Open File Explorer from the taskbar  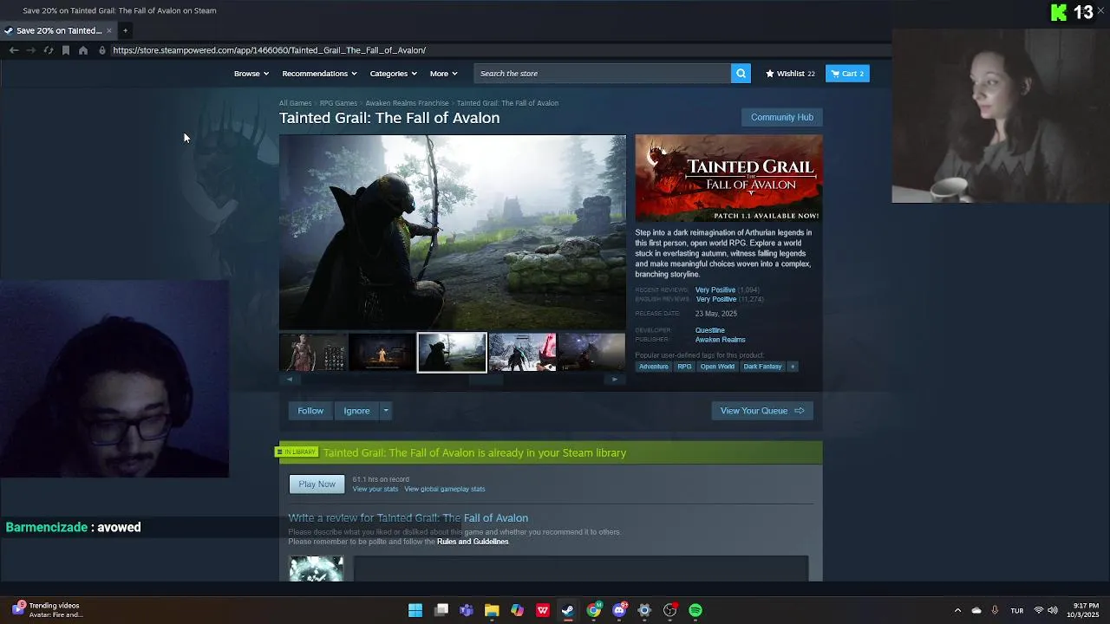pyautogui.click(x=492, y=610)
